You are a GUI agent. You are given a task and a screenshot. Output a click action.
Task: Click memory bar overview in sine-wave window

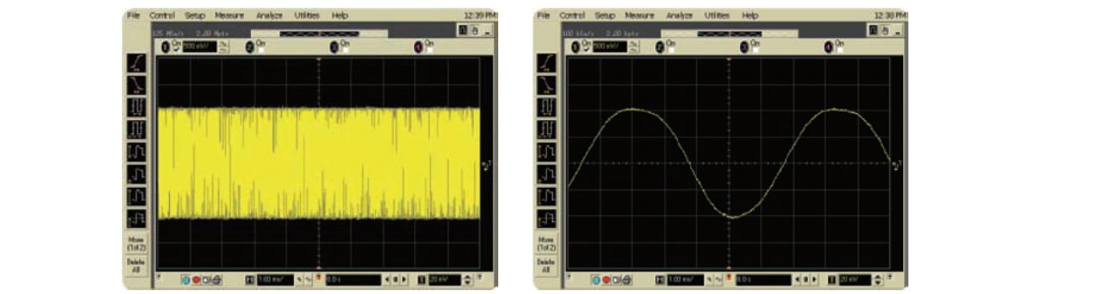730,33
